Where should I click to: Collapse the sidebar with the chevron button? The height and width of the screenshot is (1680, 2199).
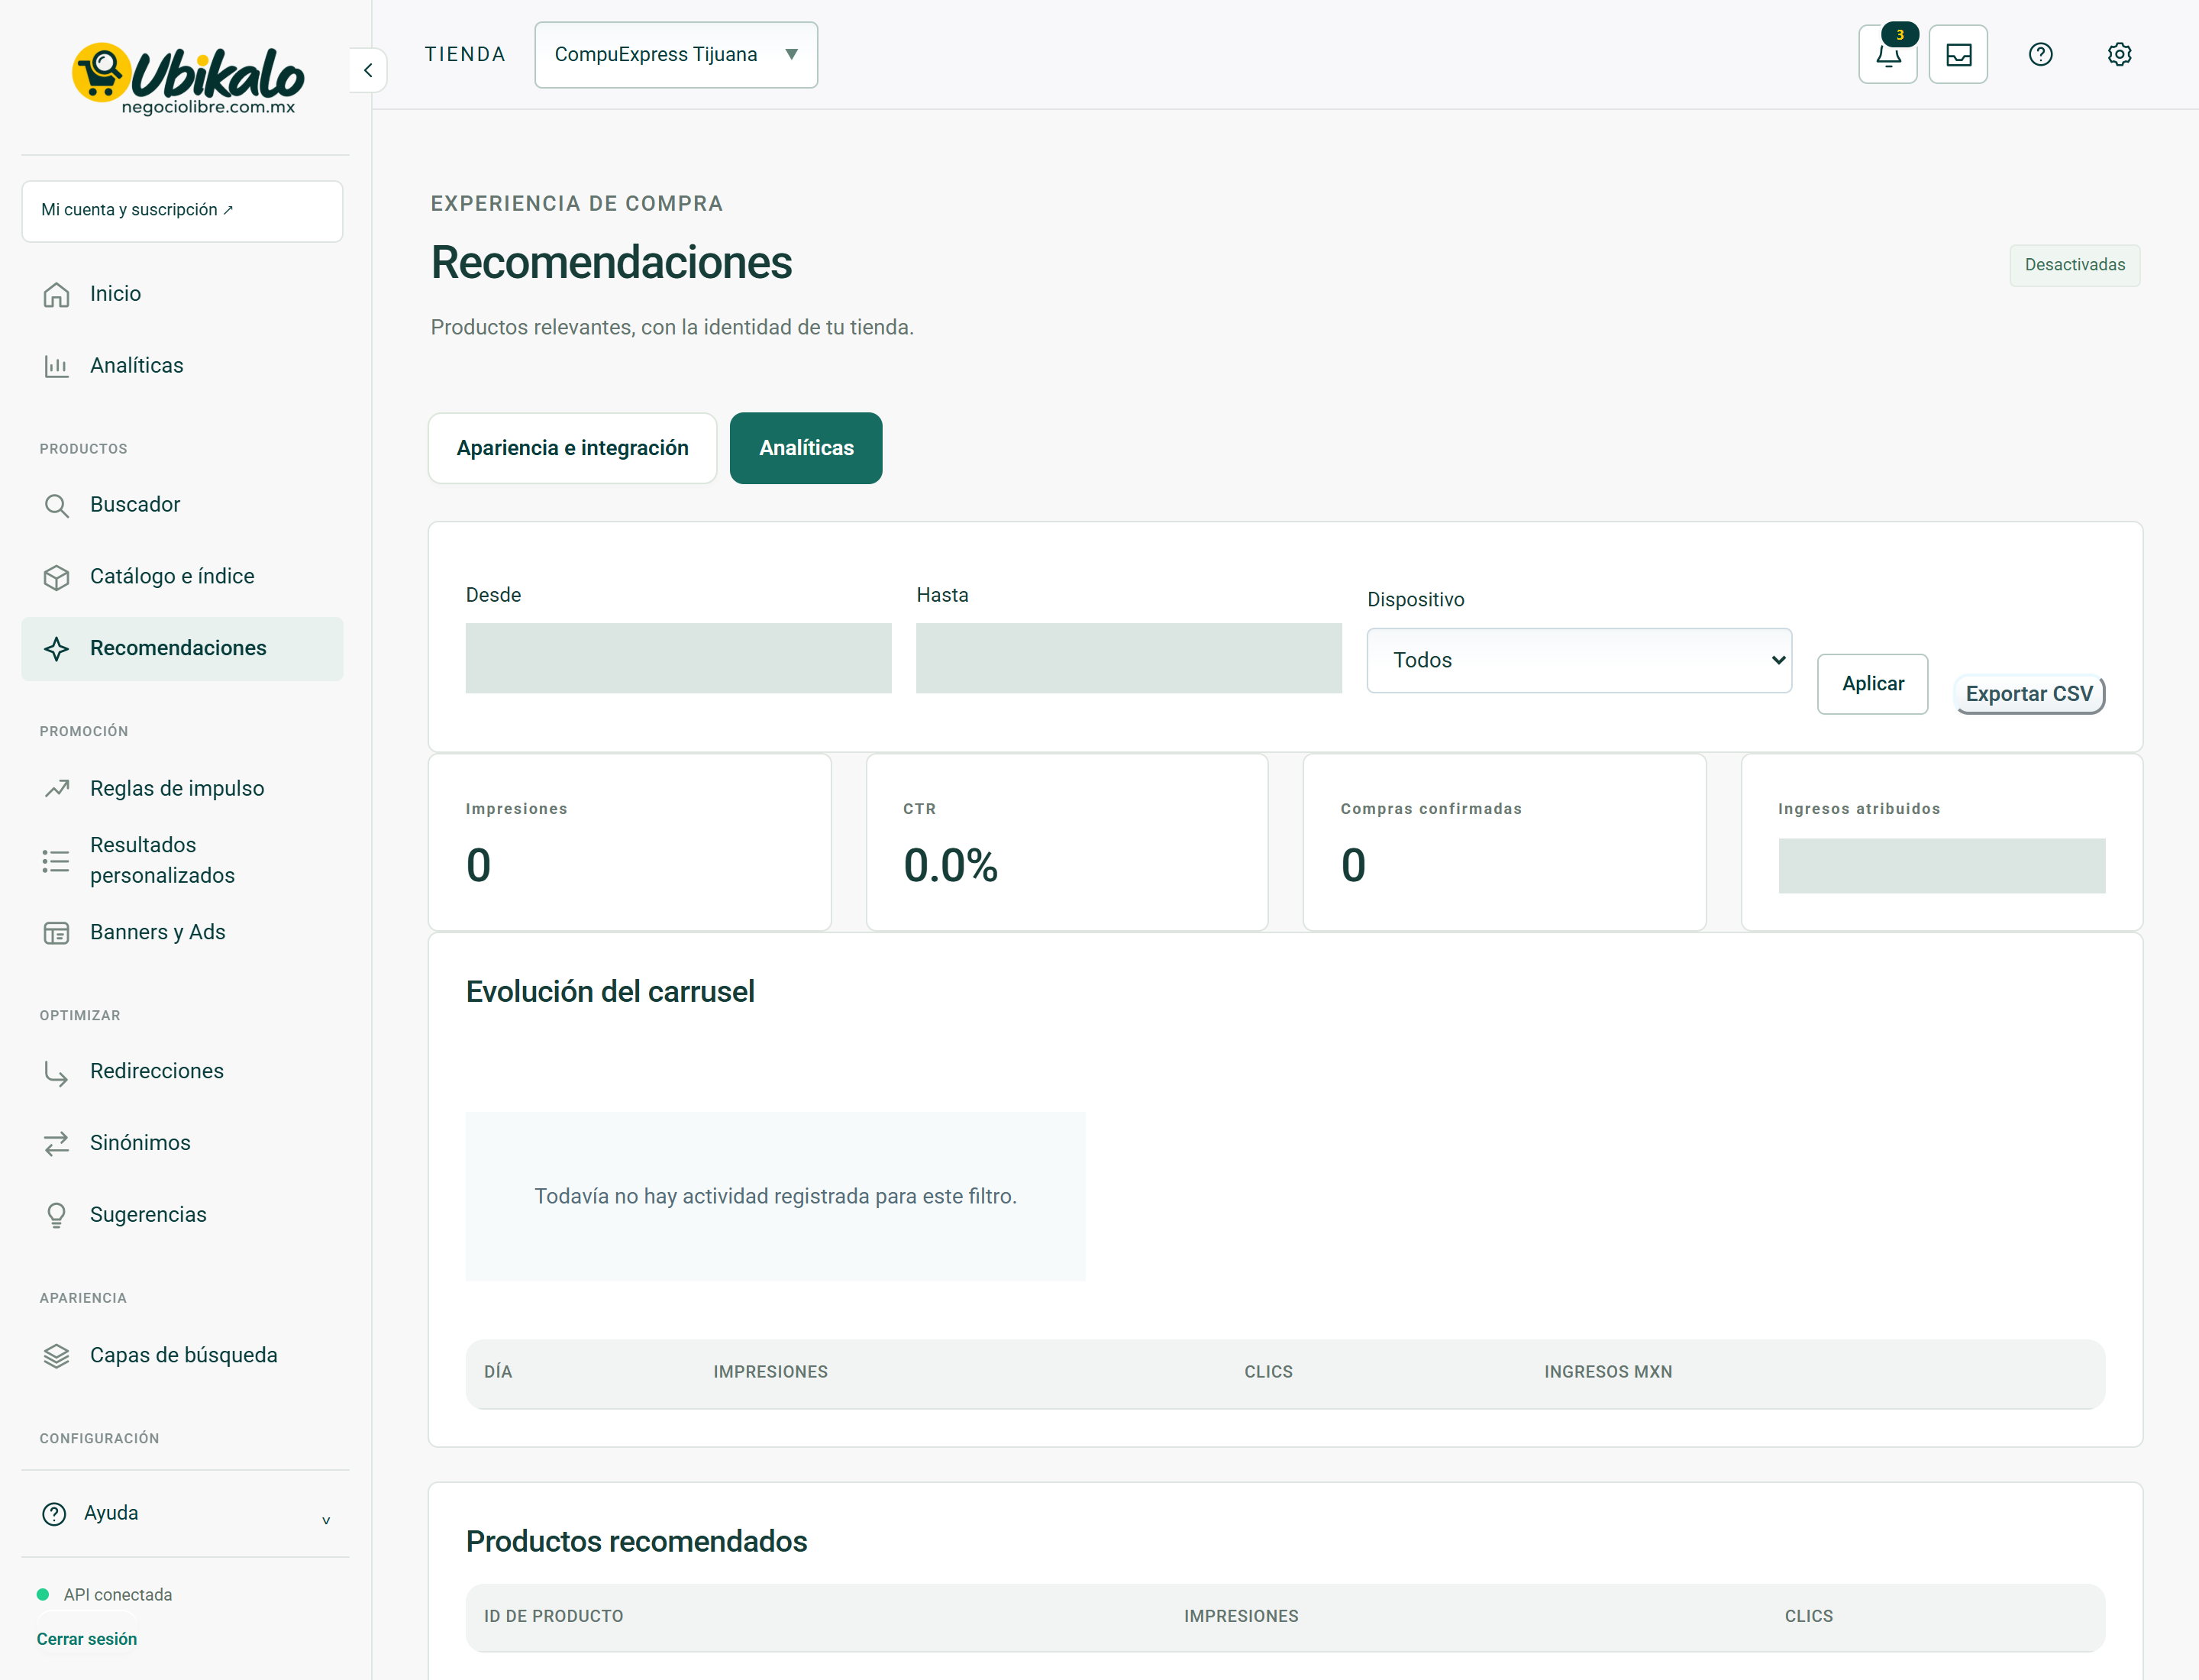click(368, 70)
